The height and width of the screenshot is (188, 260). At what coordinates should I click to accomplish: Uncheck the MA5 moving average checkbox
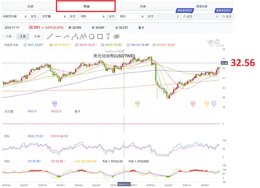[x=25, y=45]
